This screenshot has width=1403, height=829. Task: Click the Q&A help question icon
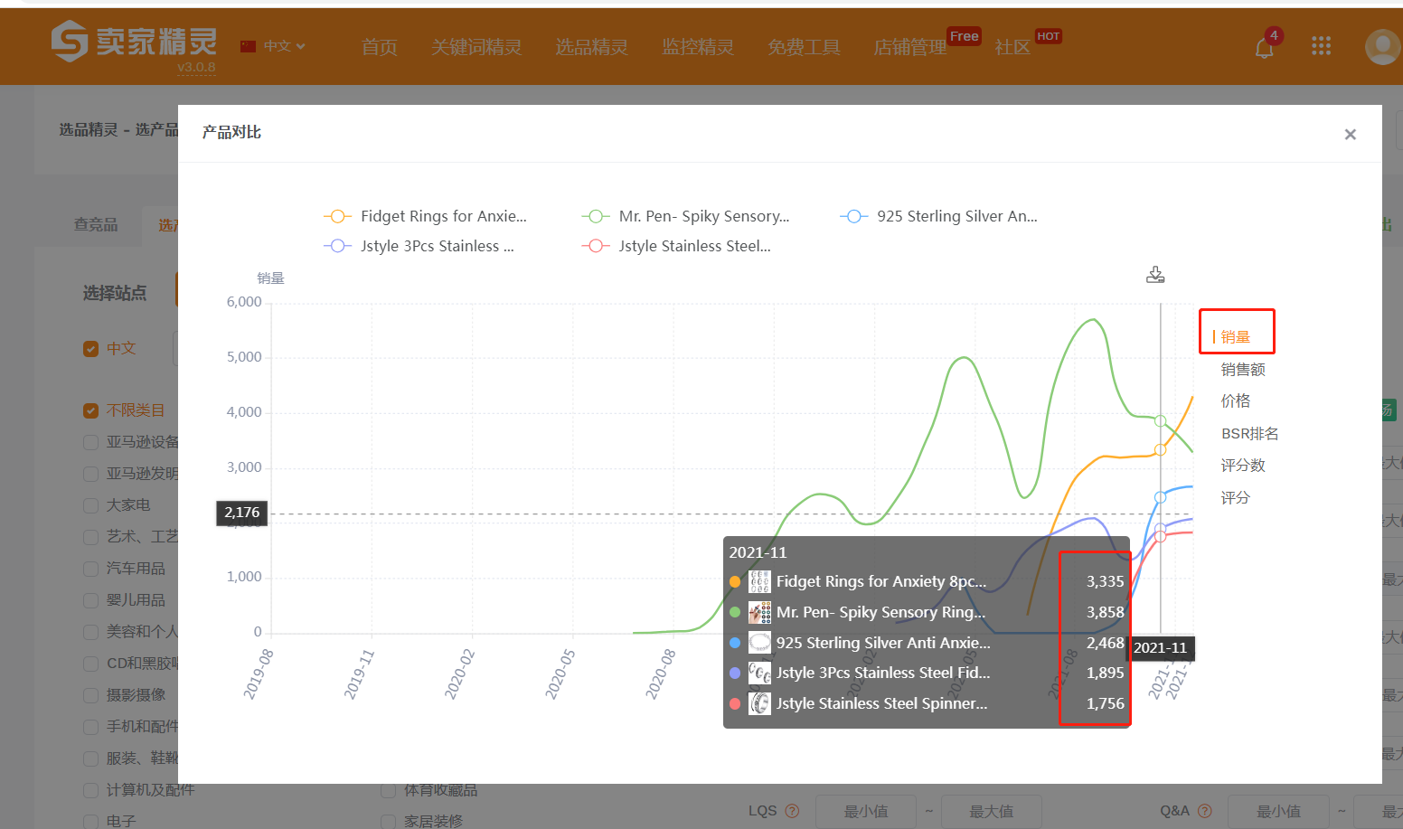[1204, 811]
